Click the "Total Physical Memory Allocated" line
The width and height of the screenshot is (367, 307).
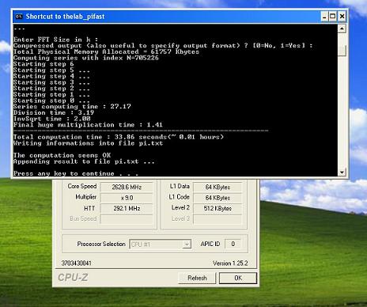[106, 51]
